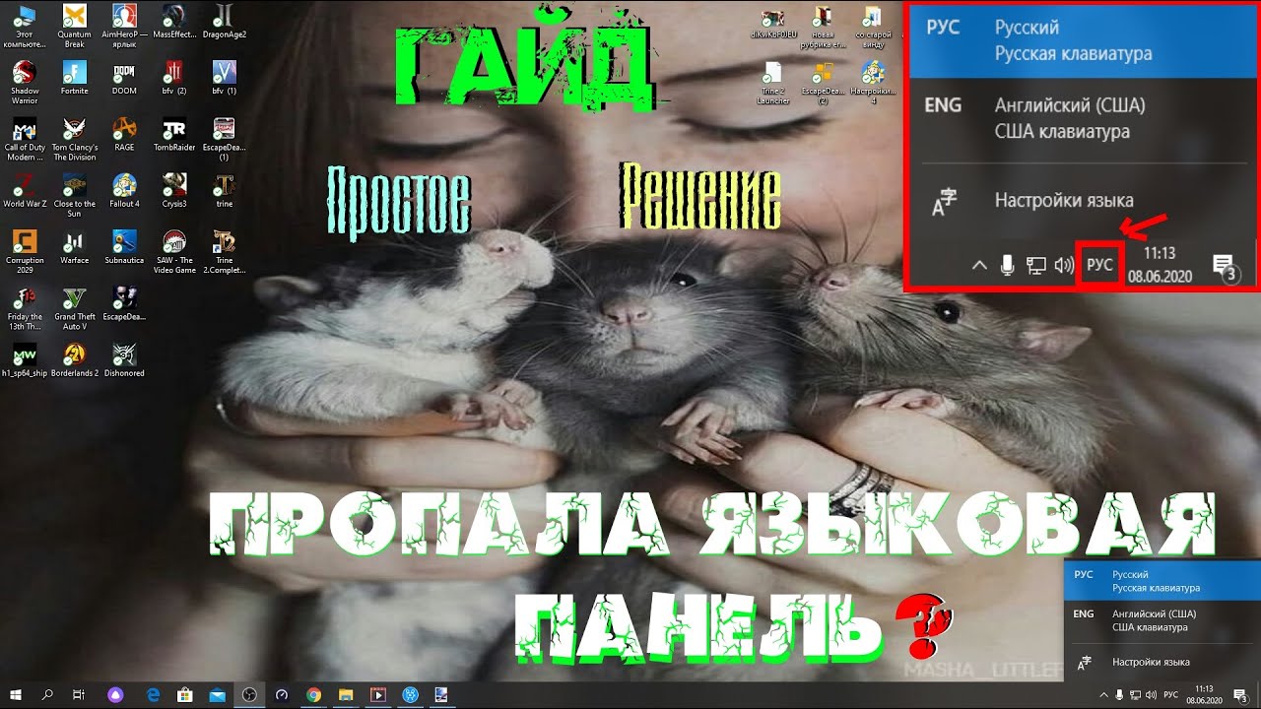Click the РУС language indicator on real taskbar
The image size is (1261, 709).
[x=1171, y=694]
